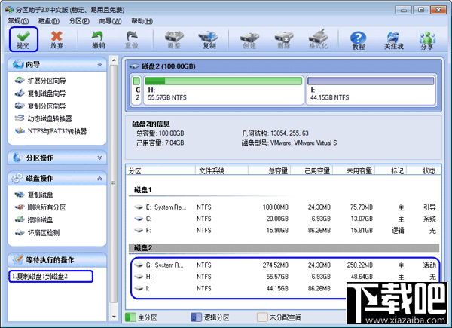Click the 撤销 (Undo) toolbar icon
Screen dimensions: 452x328
[x=98, y=40]
